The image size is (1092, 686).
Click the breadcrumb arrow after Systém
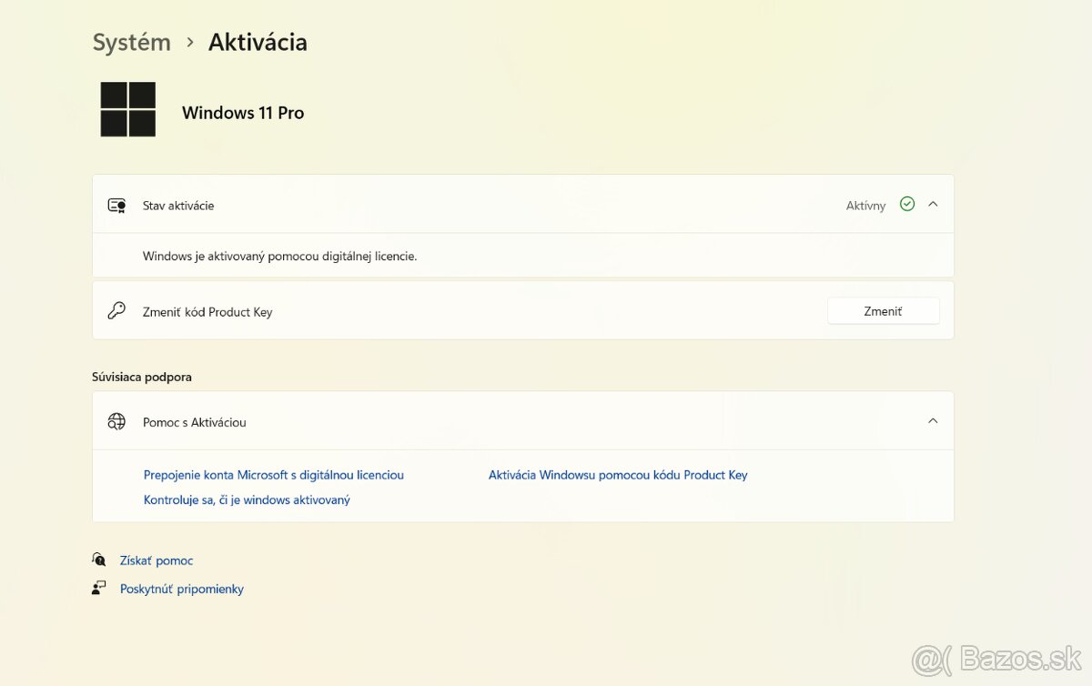[x=189, y=43]
